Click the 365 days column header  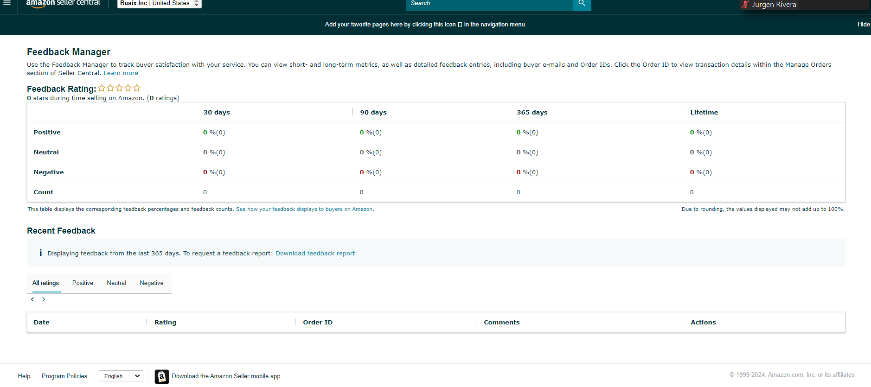pos(532,113)
